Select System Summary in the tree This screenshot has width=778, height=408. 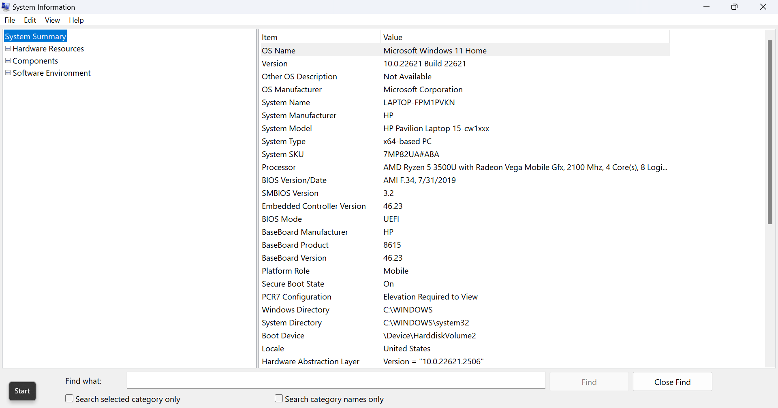click(x=35, y=36)
